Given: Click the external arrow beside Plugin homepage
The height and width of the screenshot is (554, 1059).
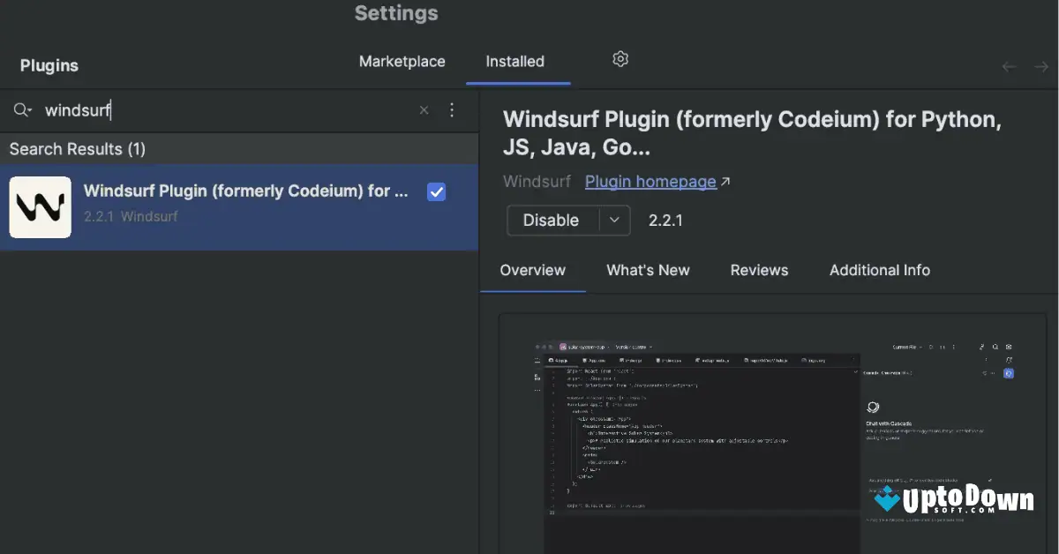Looking at the screenshot, I should (x=725, y=182).
